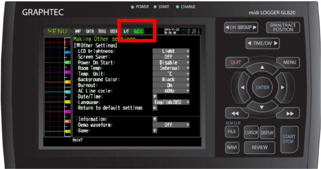The image size is (321, 169).
Task: Push the FILE key
Action: pyautogui.click(x=232, y=132)
